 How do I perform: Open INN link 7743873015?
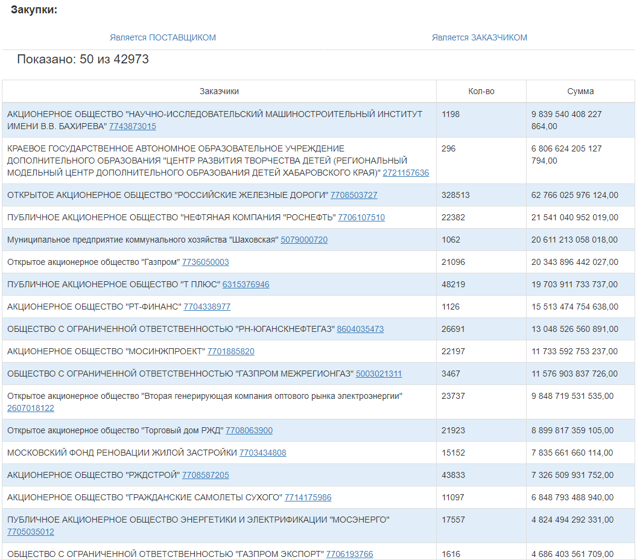pos(132,127)
